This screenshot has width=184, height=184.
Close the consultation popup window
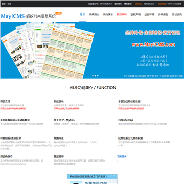[113, 175]
